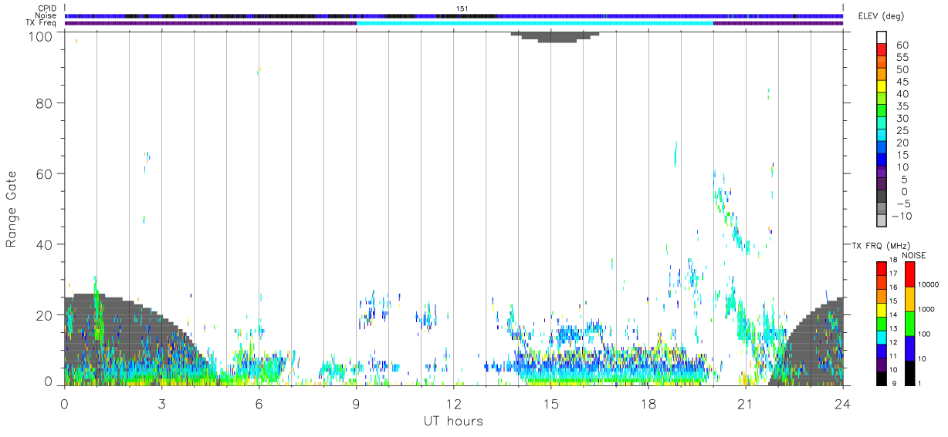Click the 100 tick on the Range Gate axis
Image resolution: width=948 pixels, height=437 pixels.
coord(40,36)
